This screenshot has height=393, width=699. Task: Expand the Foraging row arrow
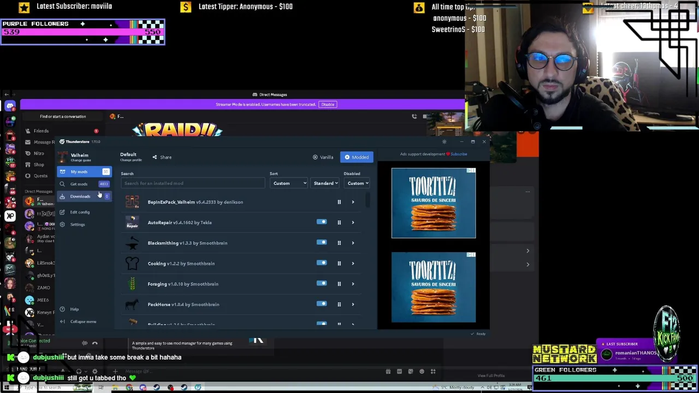point(353,284)
